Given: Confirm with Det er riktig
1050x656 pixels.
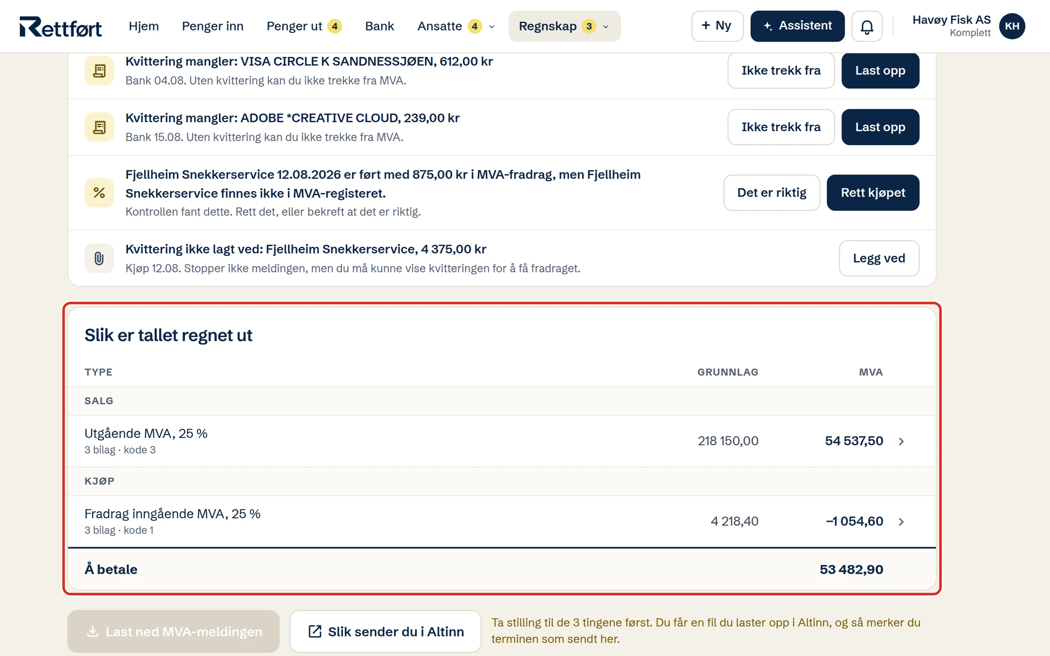Looking at the screenshot, I should (772, 192).
